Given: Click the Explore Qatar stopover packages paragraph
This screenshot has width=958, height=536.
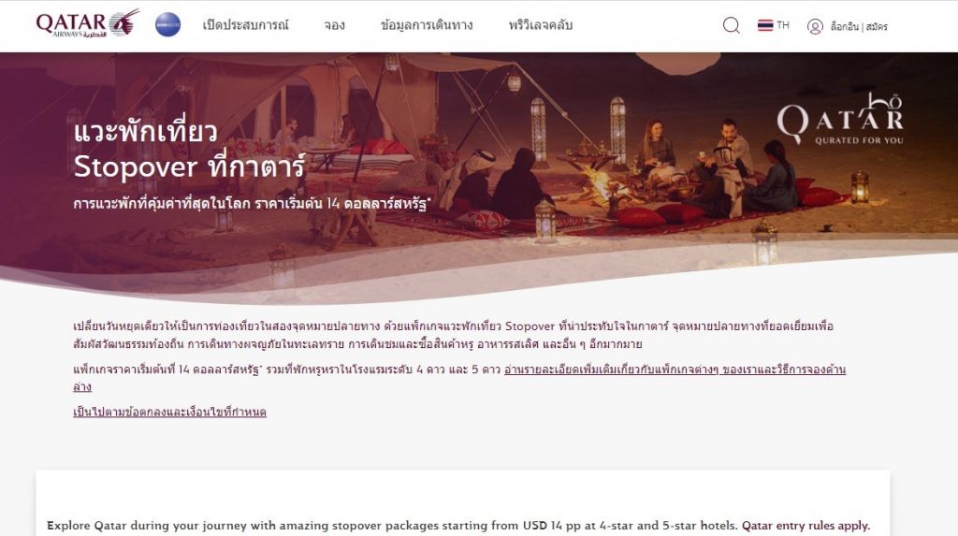Looking at the screenshot, I should click(458, 526).
